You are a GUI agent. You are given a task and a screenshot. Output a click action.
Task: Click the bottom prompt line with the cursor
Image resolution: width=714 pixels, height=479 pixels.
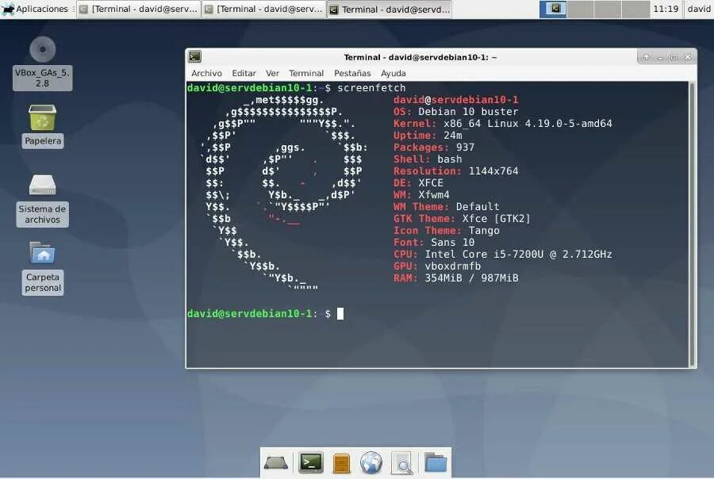coord(265,313)
